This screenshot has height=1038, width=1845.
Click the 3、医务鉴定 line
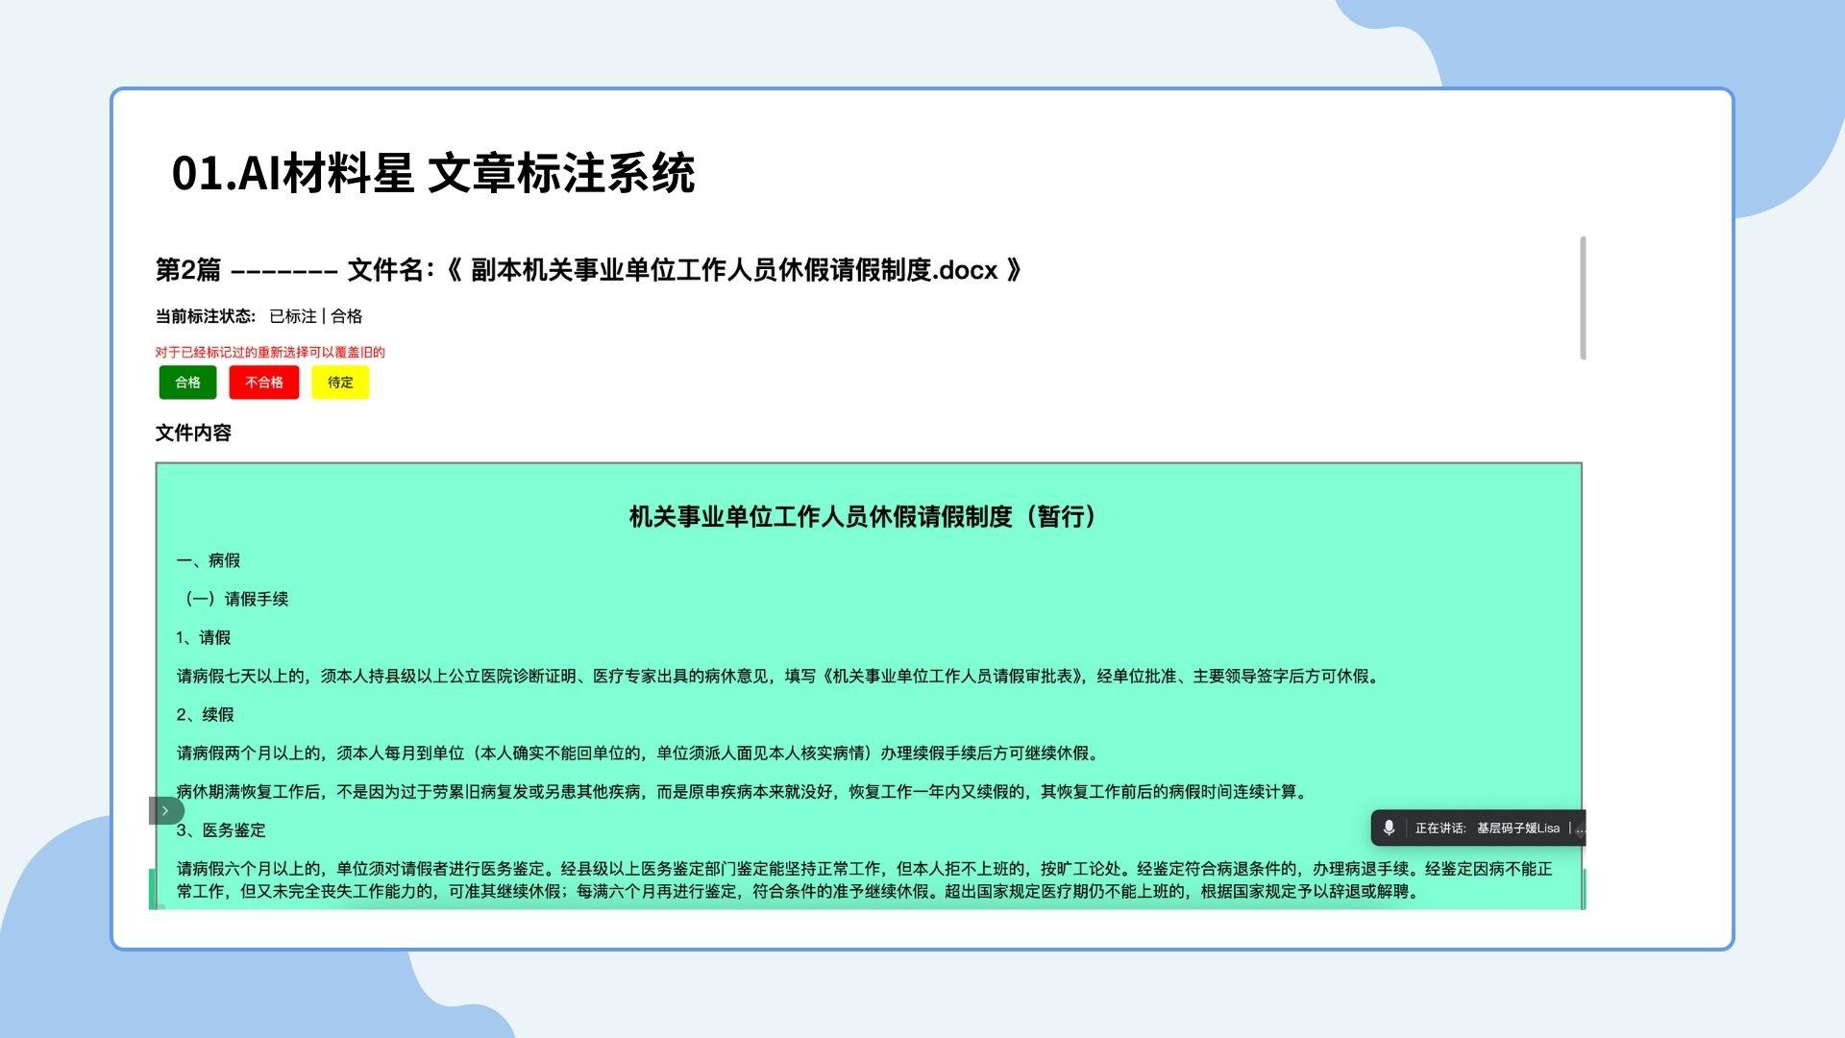pos(220,830)
